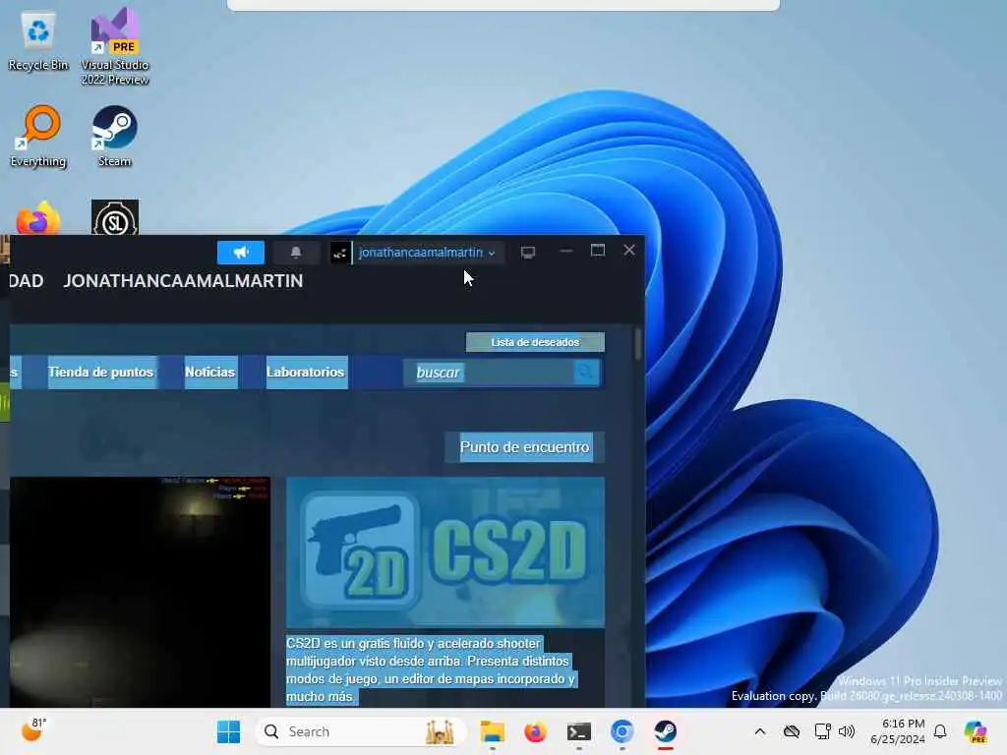Select Visual Studio 2022 Preview desktop icon
The image size is (1007, 755).
115,47
